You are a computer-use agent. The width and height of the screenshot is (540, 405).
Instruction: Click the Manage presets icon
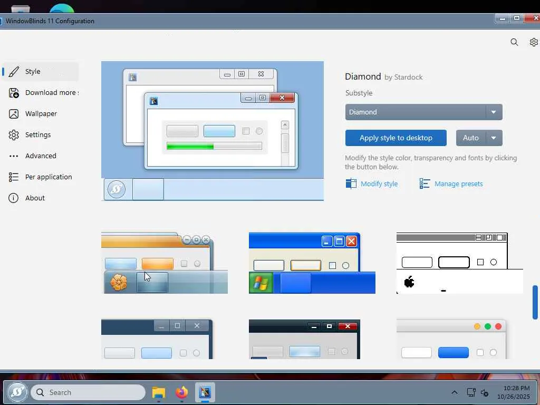425,184
